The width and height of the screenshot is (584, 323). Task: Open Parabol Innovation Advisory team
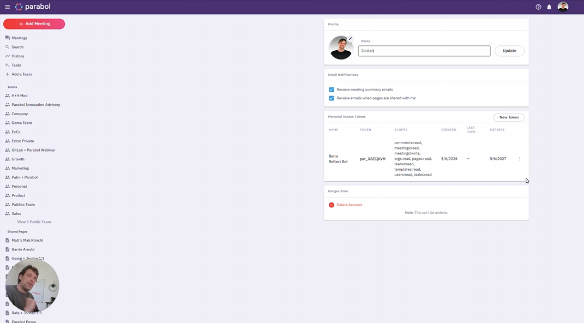pos(36,105)
